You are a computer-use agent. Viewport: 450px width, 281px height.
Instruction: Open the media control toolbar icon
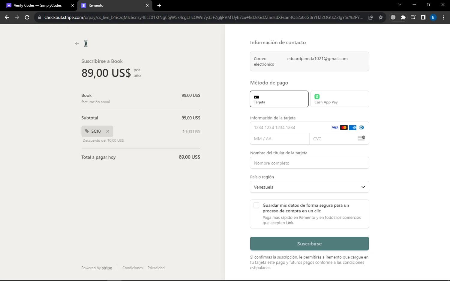(x=413, y=17)
